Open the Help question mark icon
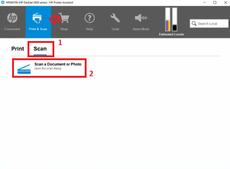230x169 pixels. [90, 18]
